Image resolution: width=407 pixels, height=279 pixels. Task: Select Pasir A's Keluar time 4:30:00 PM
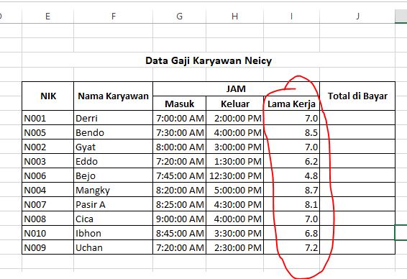tap(234, 204)
